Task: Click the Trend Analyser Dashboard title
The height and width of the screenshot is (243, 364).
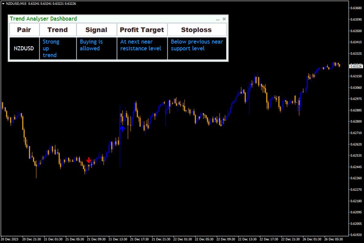Action: 43,19
